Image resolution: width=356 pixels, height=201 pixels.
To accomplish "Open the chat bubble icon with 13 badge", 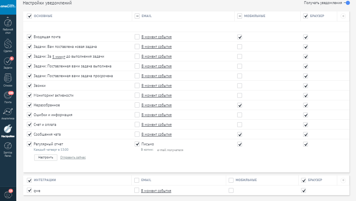I will click(8, 193).
